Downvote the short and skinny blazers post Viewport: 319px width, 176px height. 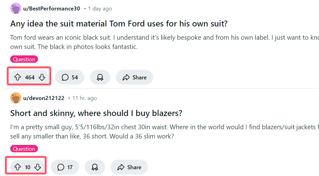coord(38,167)
